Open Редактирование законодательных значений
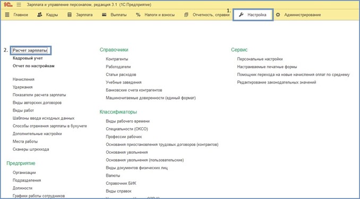Screen dimensions: 360x199 pyautogui.click(x=277, y=82)
